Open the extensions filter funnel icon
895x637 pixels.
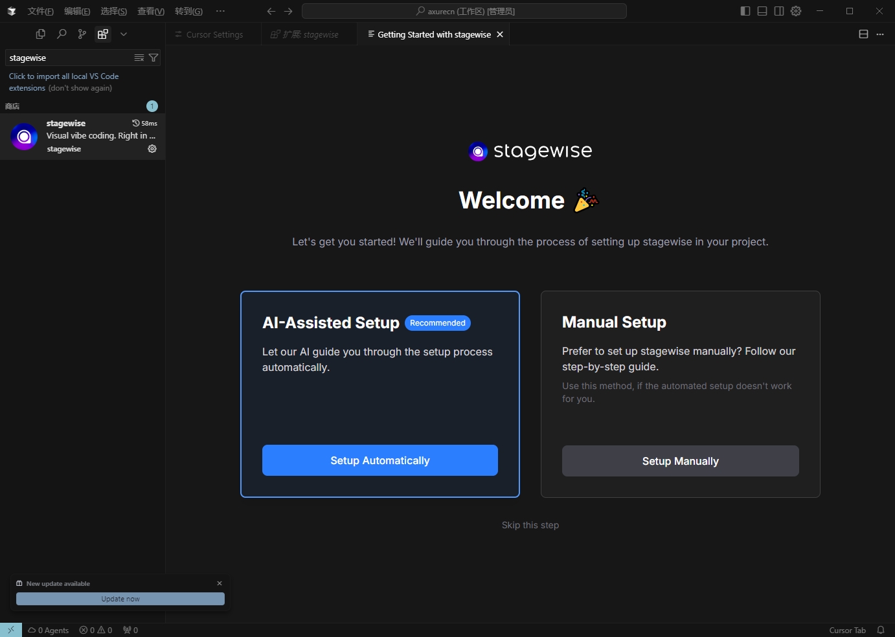click(x=153, y=58)
